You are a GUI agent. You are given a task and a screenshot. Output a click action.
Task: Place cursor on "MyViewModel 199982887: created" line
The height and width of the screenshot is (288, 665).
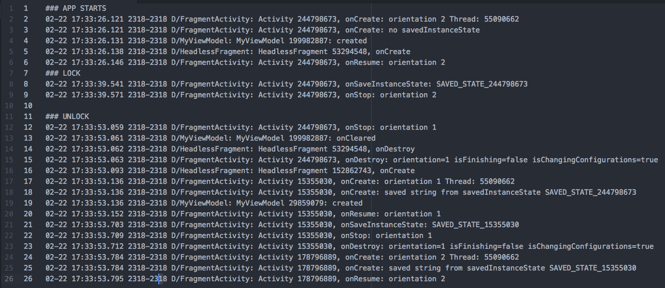coord(301,41)
